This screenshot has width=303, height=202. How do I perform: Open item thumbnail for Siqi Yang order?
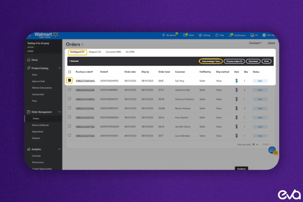click(x=236, y=81)
